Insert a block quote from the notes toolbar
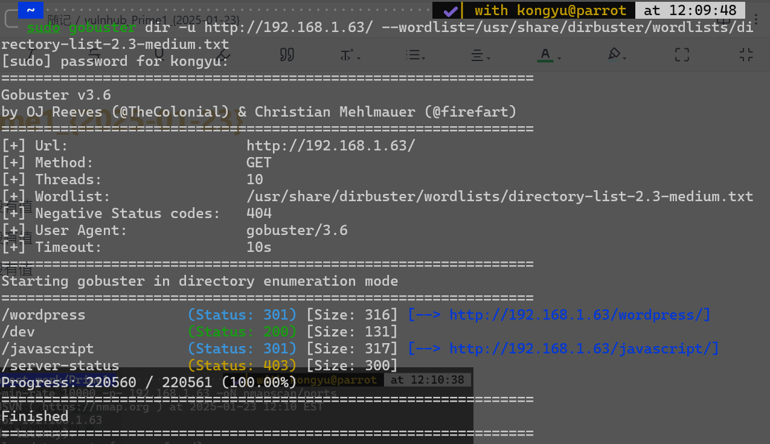This screenshot has height=444, width=770. tap(287, 55)
